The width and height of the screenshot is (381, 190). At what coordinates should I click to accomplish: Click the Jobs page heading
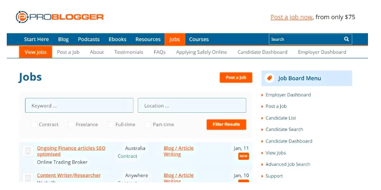(30, 77)
